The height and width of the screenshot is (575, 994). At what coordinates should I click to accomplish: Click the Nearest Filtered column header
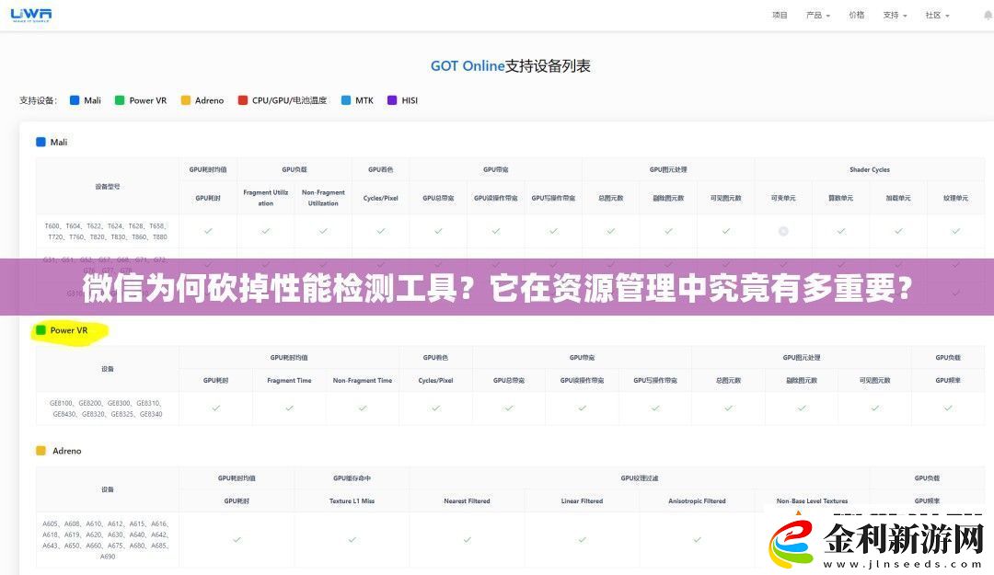click(468, 500)
